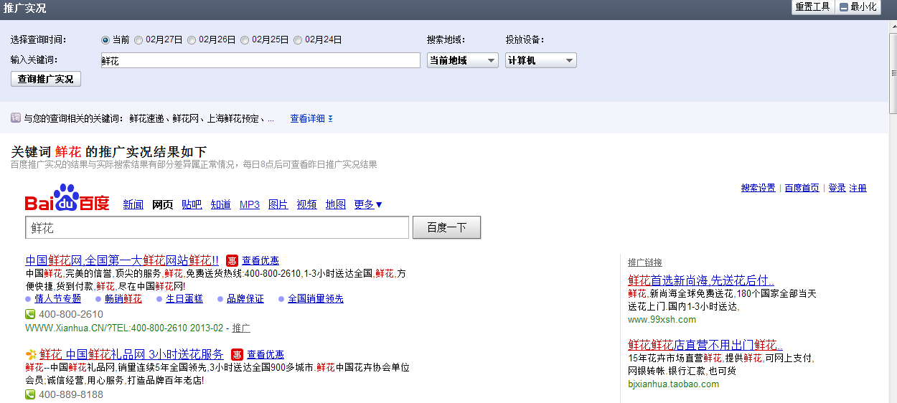Click the Baidu search box

point(217,227)
